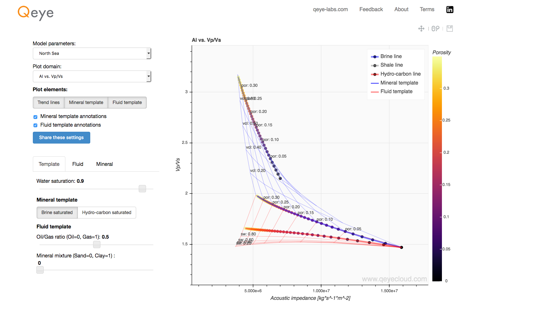
Task: Open the LinkedIn icon link
Action: (450, 10)
